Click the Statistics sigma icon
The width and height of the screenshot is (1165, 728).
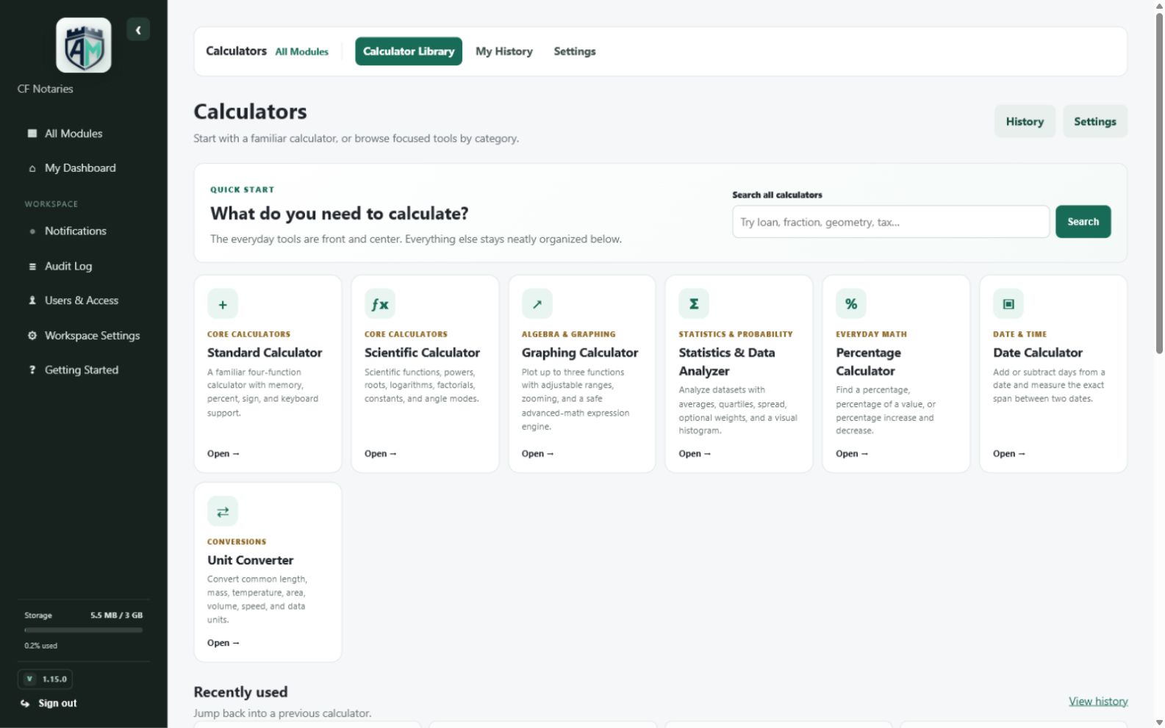coord(694,304)
